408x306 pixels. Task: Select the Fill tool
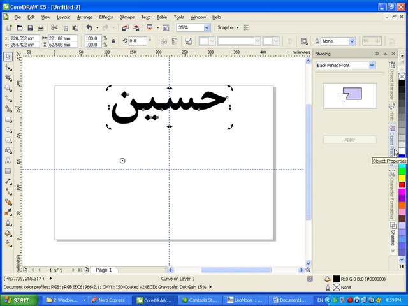click(x=8, y=233)
